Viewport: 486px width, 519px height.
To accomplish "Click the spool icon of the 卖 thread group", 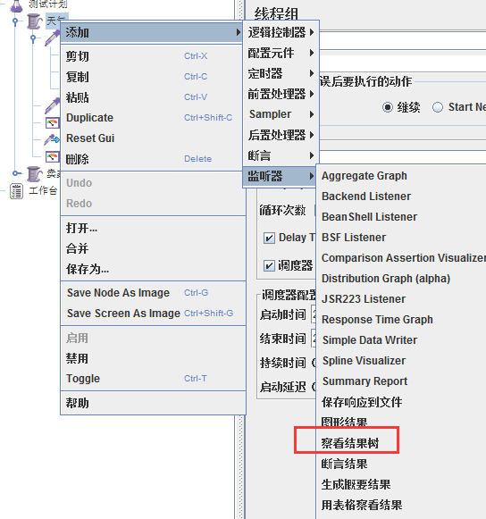I will pos(35,174).
